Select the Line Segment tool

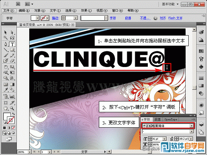(5, 50)
